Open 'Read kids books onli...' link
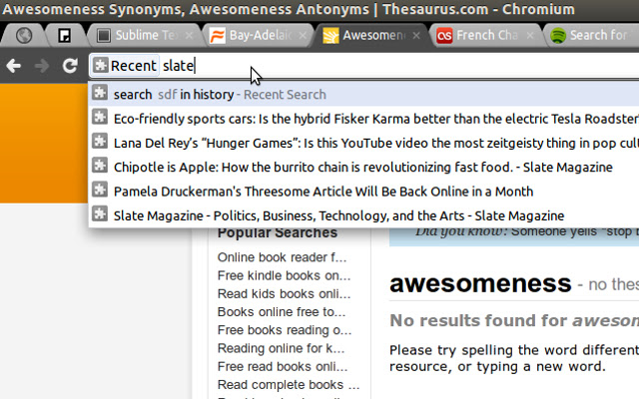This screenshot has width=639, height=399. 284,293
